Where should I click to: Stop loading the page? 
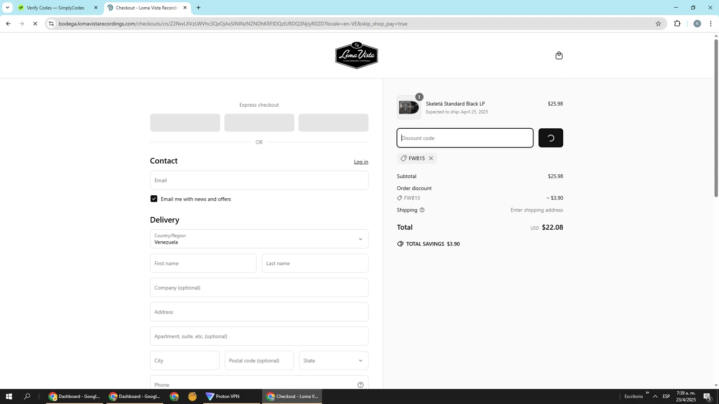(x=35, y=23)
